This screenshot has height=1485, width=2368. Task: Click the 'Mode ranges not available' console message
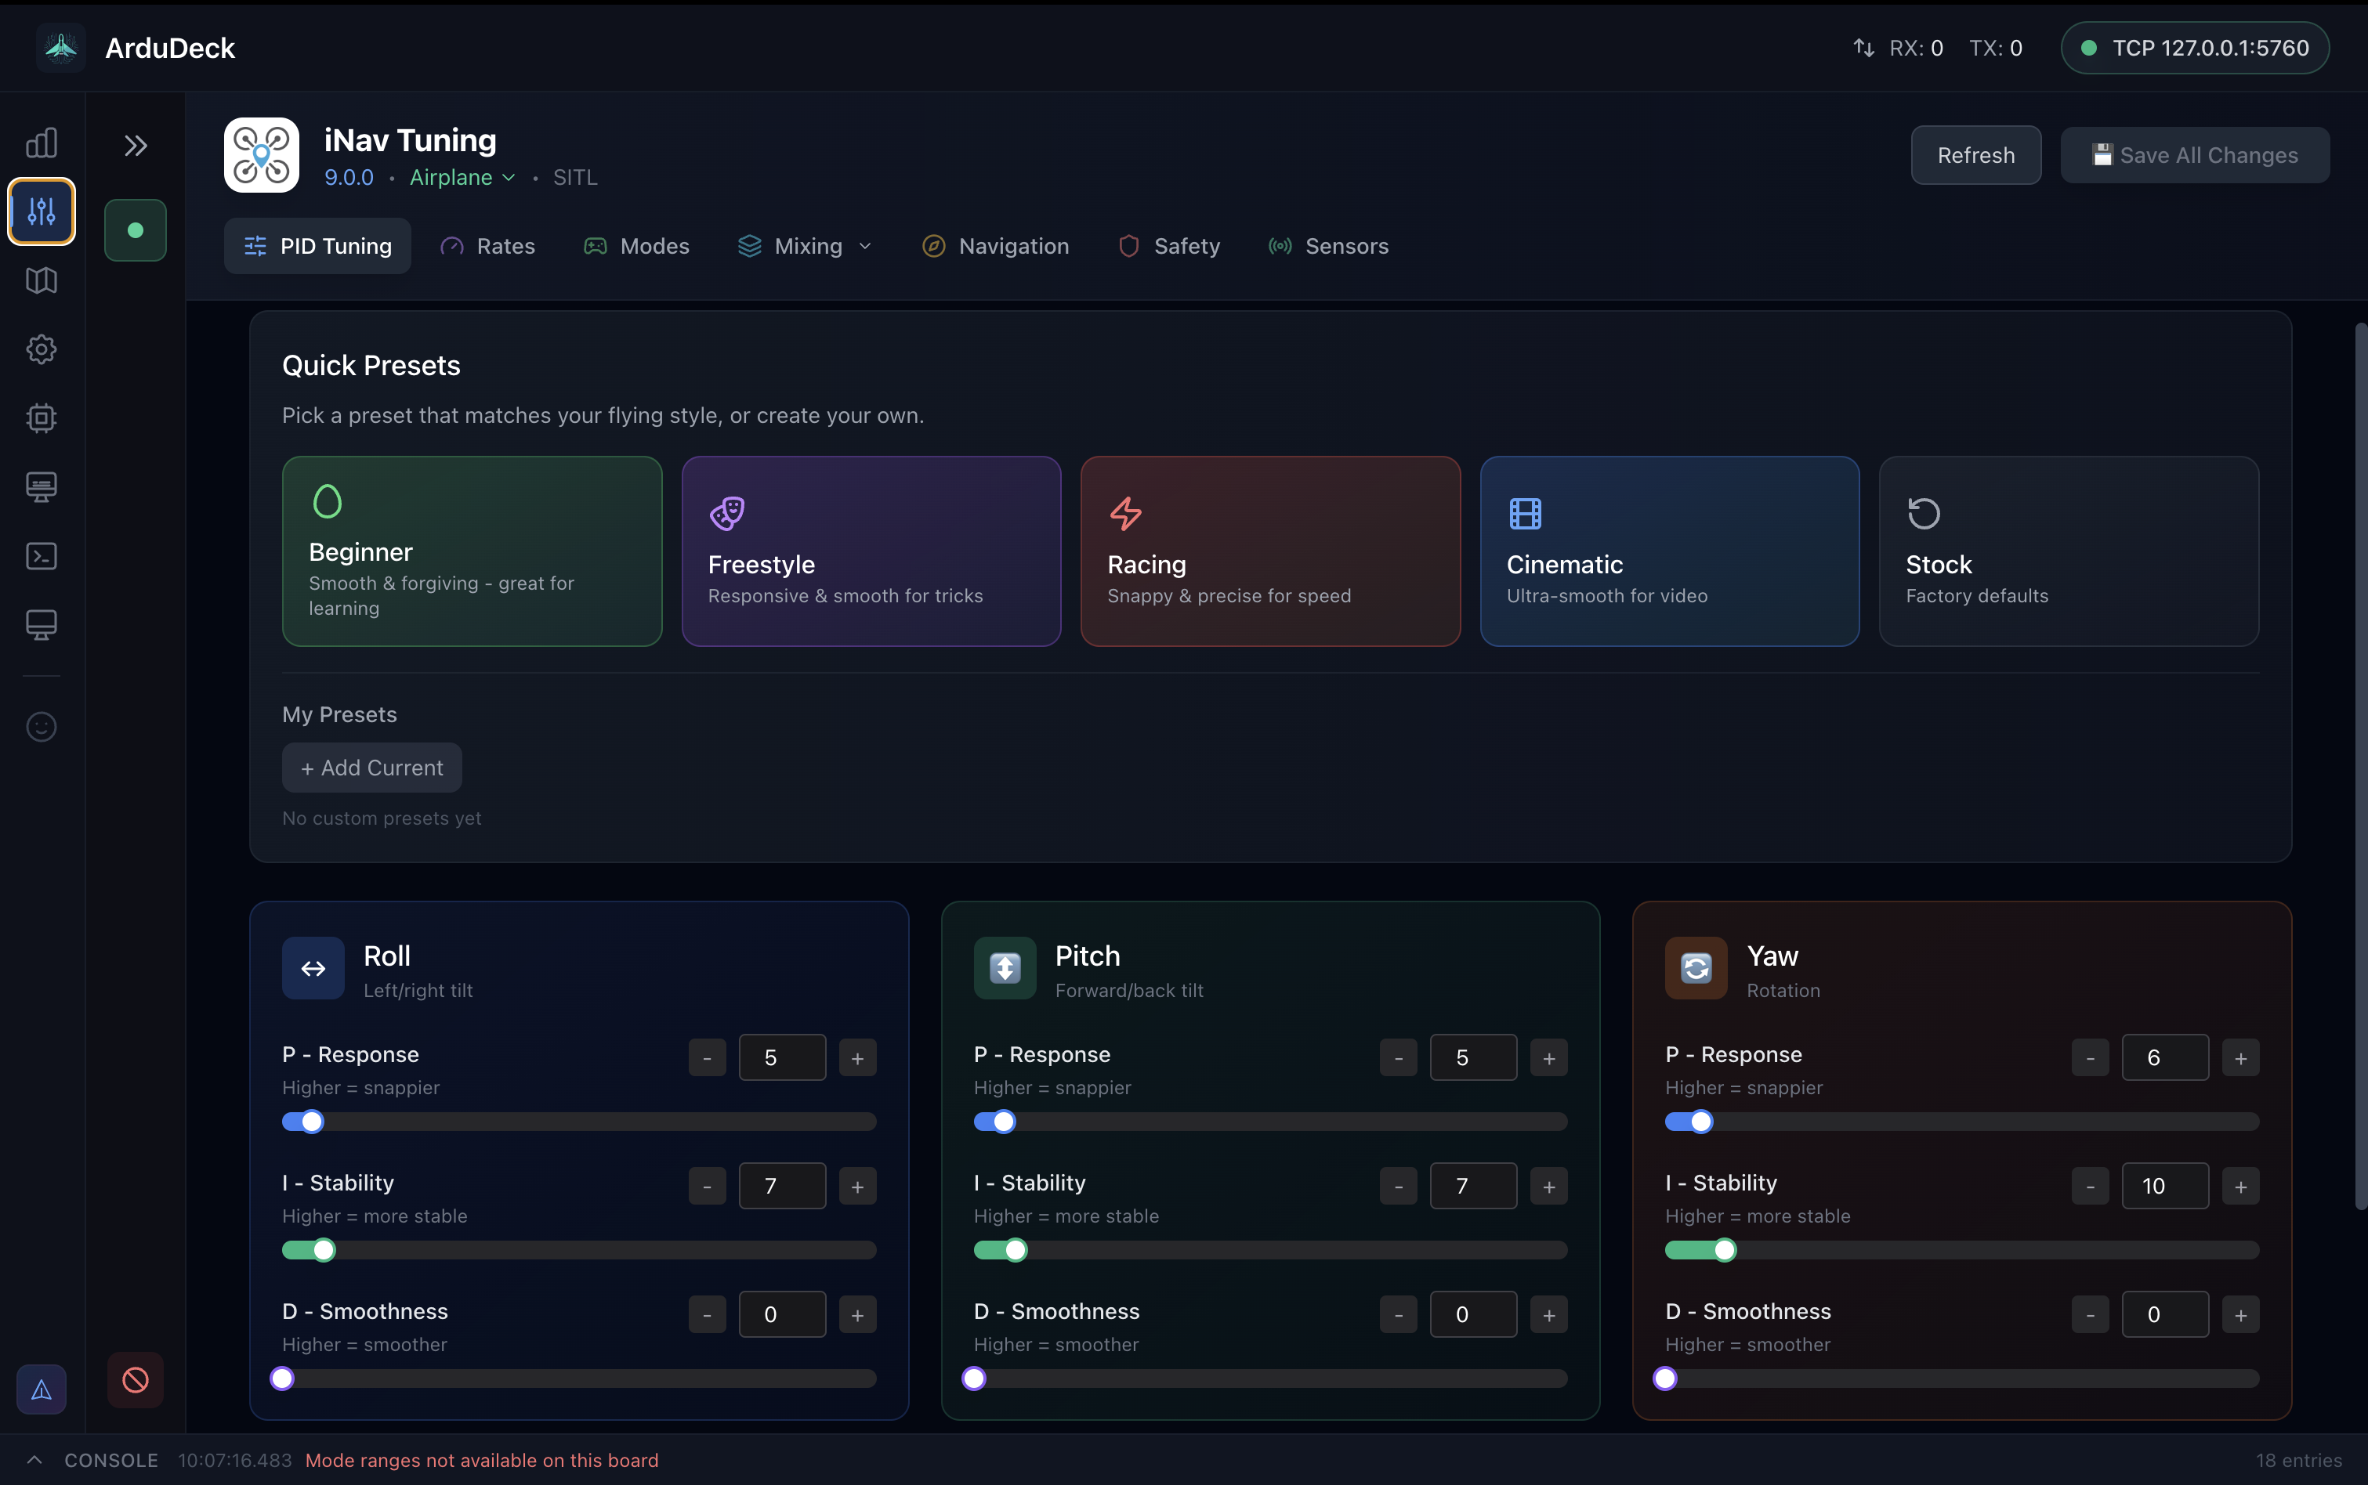click(x=481, y=1461)
